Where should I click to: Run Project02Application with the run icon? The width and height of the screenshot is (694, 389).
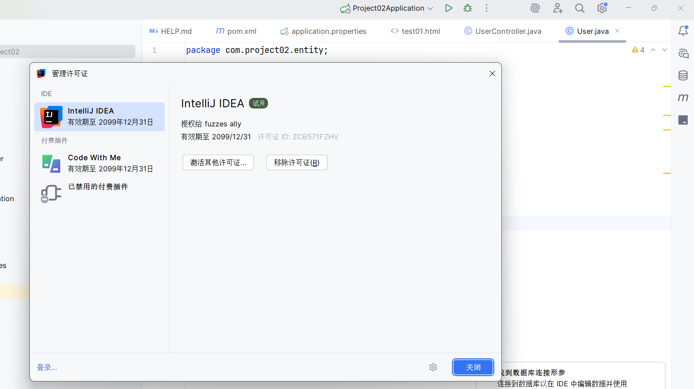pos(448,8)
